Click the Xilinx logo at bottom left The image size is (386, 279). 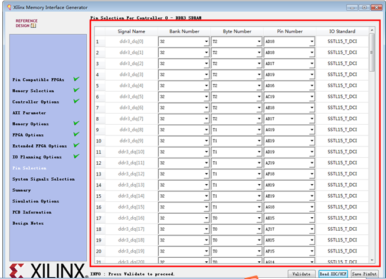click(48, 271)
